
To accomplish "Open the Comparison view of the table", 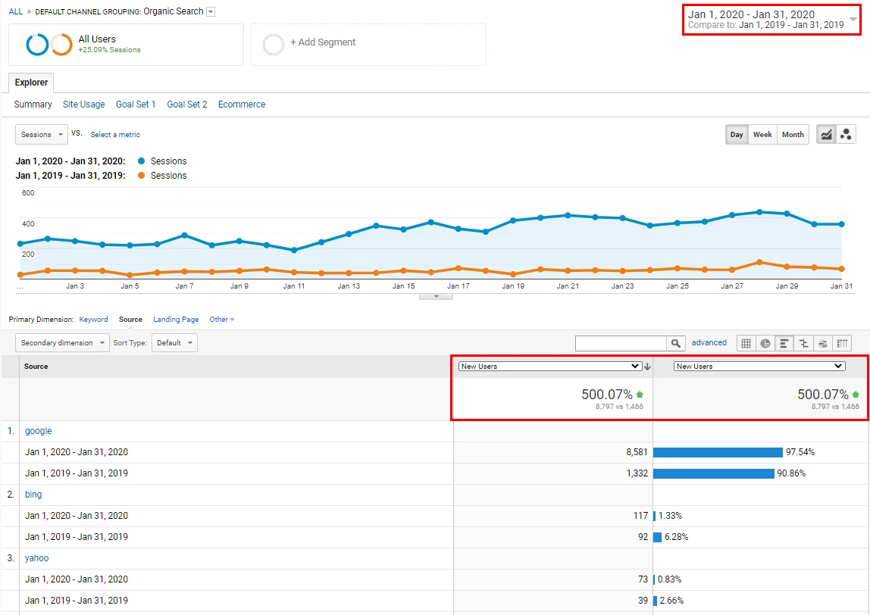I will tap(803, 342).
